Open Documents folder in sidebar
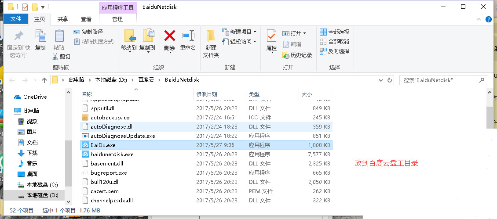This screenshot has width=497, height=219. (28, 142)
